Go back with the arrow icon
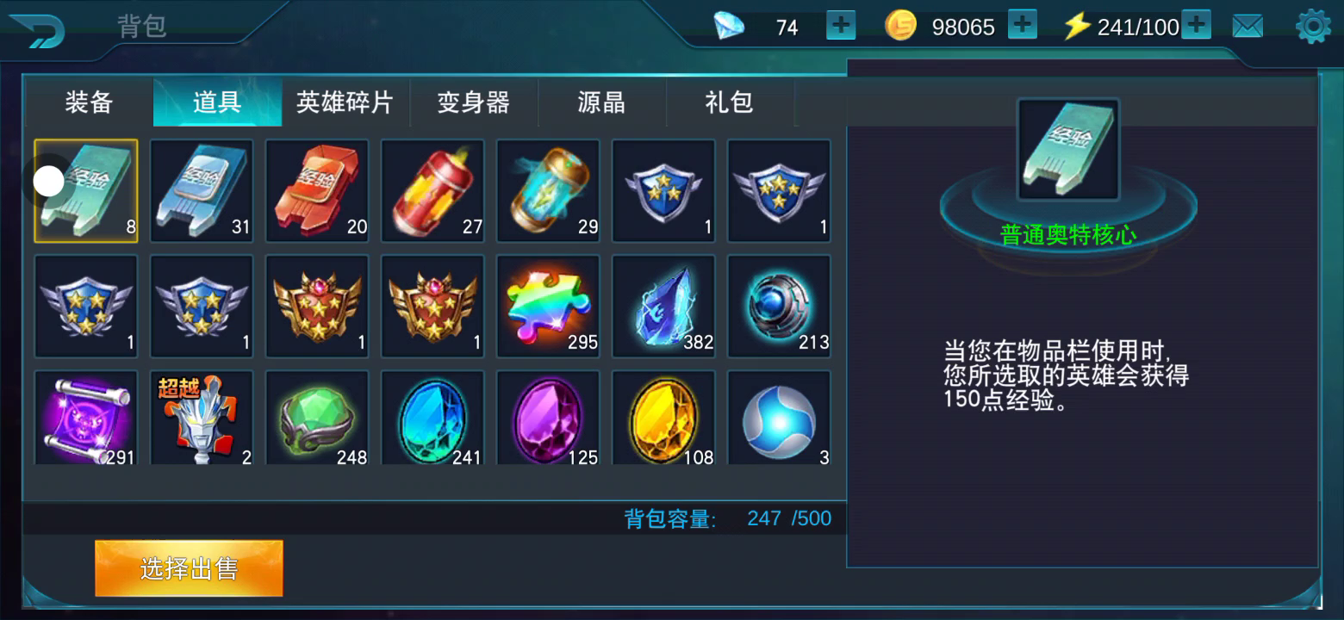Screen dimensions: 1344x620 (x=36, y=30)
